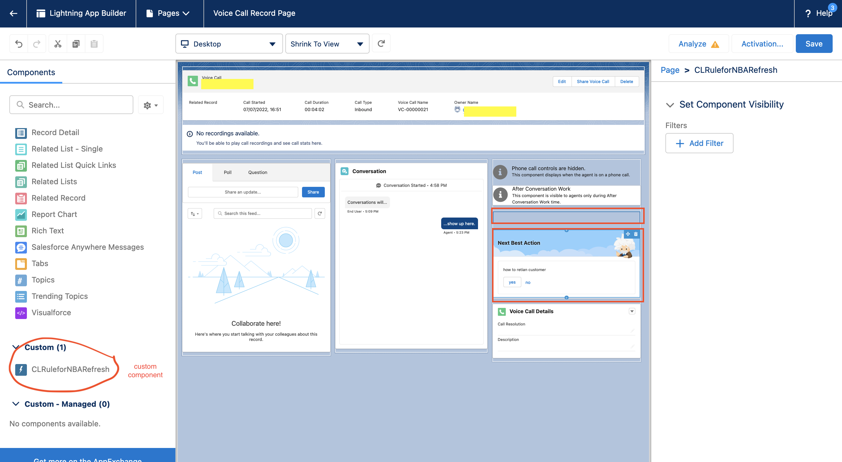The width and height of the screenshot is (842, 462).
Task: Open the Desktop form factor dropdown
Action: point(229,44)
